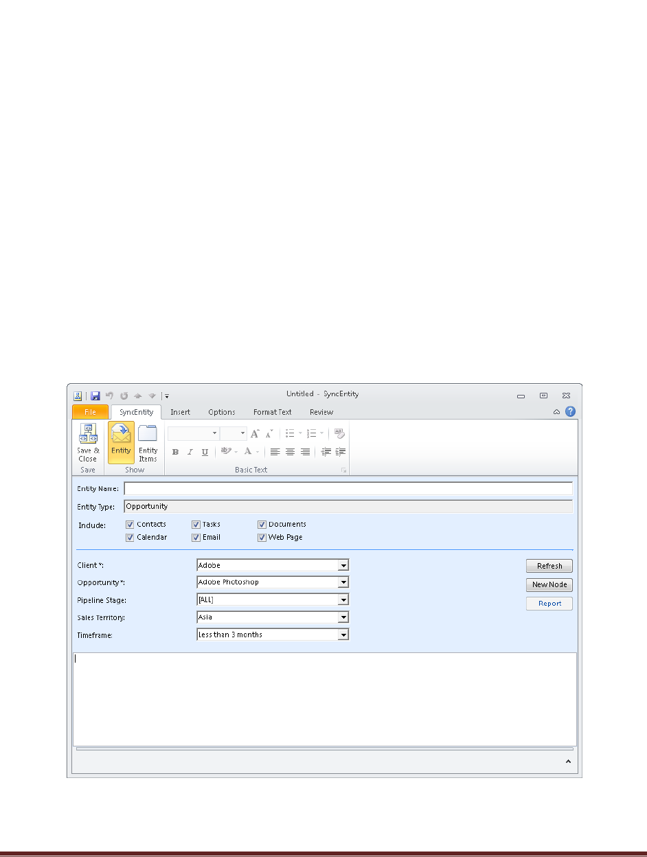Screen dimensions: 647x857
Task: Click the shrink font icon
Action: (x=269, y=433)
